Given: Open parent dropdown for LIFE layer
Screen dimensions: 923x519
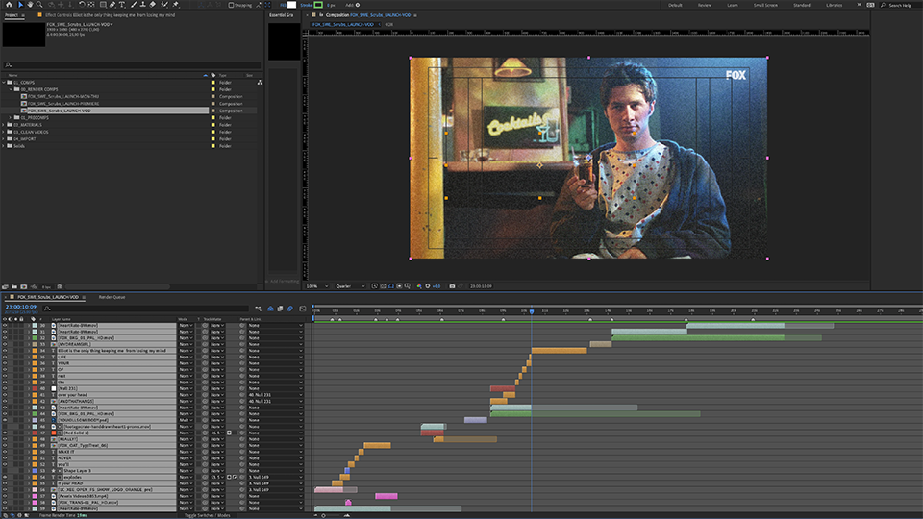Looking at the screenshot, I should (276, 357).
